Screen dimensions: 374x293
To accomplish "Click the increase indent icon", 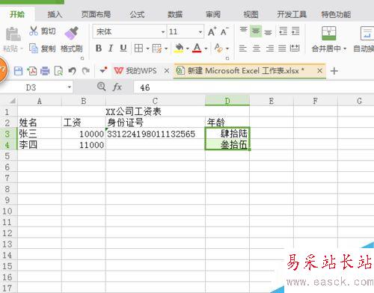I will (295, 31).
